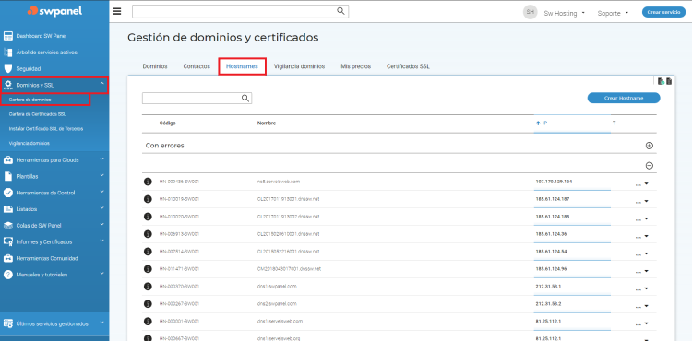
Task: Collapse Dominios y SSL sidebar section
Action: (101, 83)
